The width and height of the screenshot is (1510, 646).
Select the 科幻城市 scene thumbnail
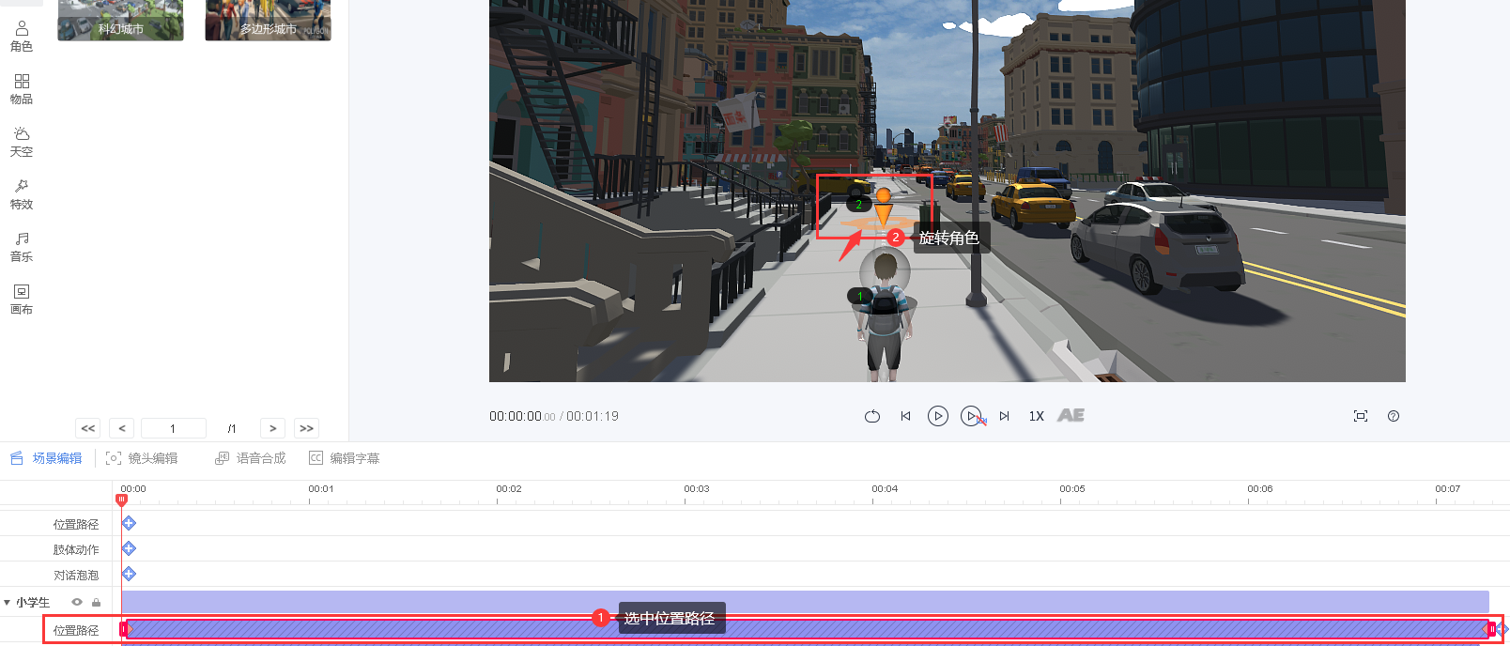click(x=120, y=19)
